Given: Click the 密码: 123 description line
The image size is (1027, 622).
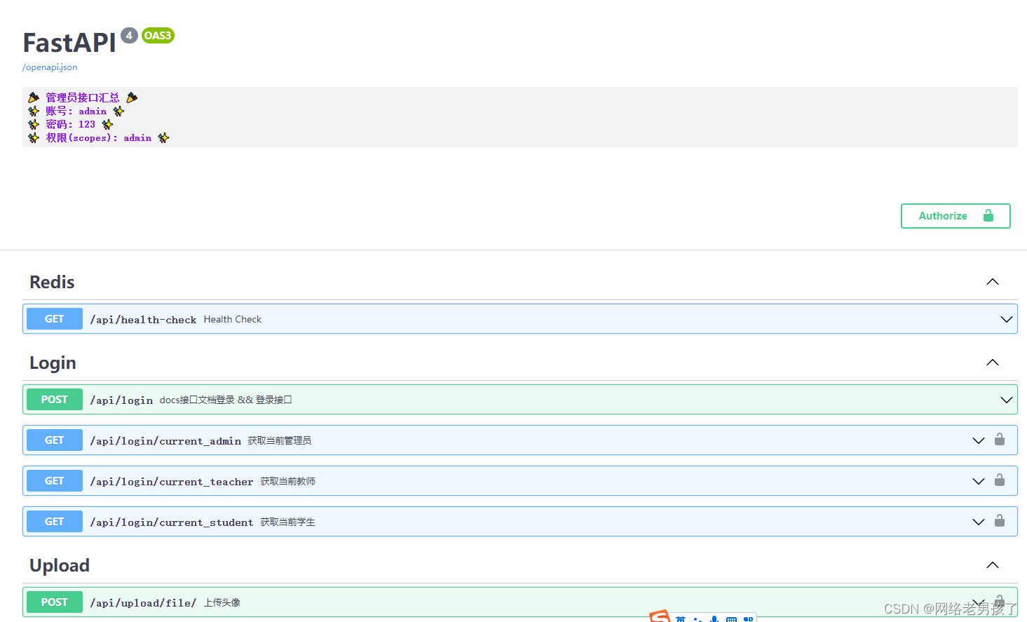Looking at the screenshot, I should click(70, 124).
